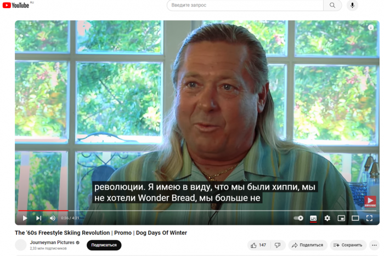Mute the video volume
The width and height of the screenshot is (384, 256).
53,218
